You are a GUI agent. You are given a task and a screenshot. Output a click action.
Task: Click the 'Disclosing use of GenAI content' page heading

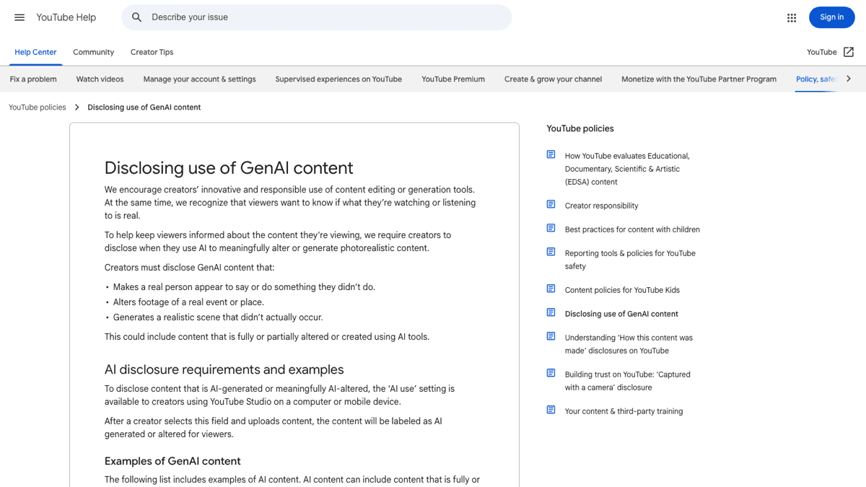pos(229,168)
